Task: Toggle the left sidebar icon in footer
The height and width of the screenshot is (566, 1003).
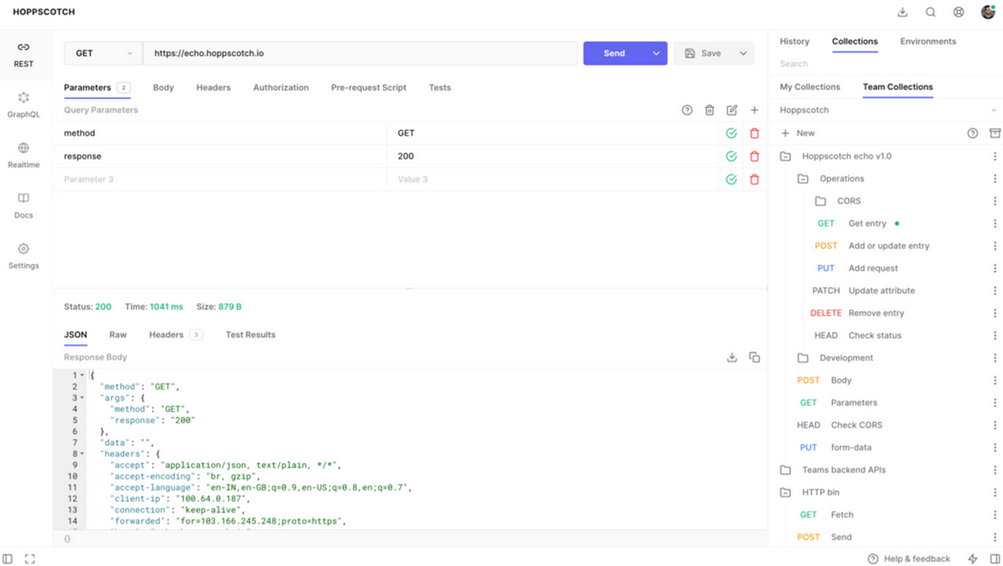Action: tap(8, 558)
